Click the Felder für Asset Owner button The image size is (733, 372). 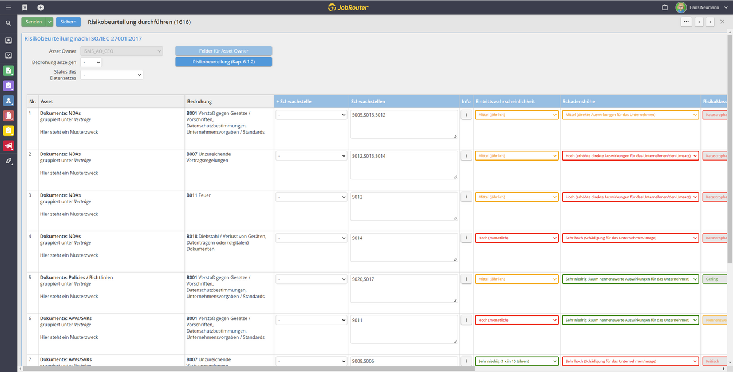(223, 51)
